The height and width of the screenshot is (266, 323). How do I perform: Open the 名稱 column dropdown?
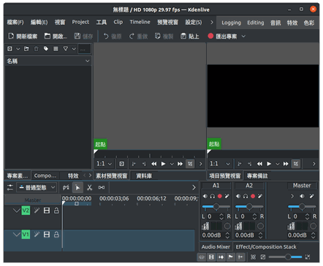pyautogui.click(x=88, y=61)
